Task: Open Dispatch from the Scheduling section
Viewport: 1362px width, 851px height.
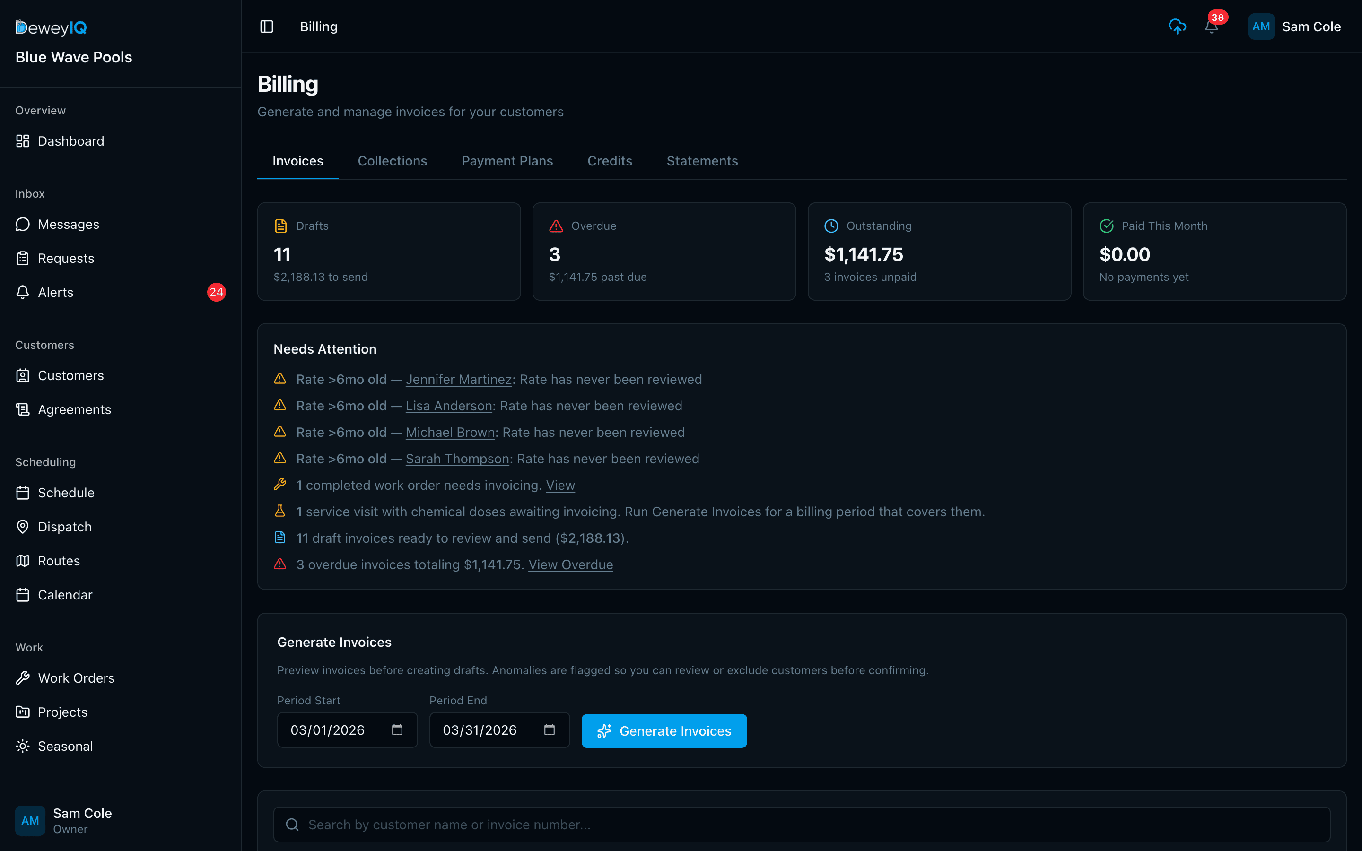Action: coord(65,527)
